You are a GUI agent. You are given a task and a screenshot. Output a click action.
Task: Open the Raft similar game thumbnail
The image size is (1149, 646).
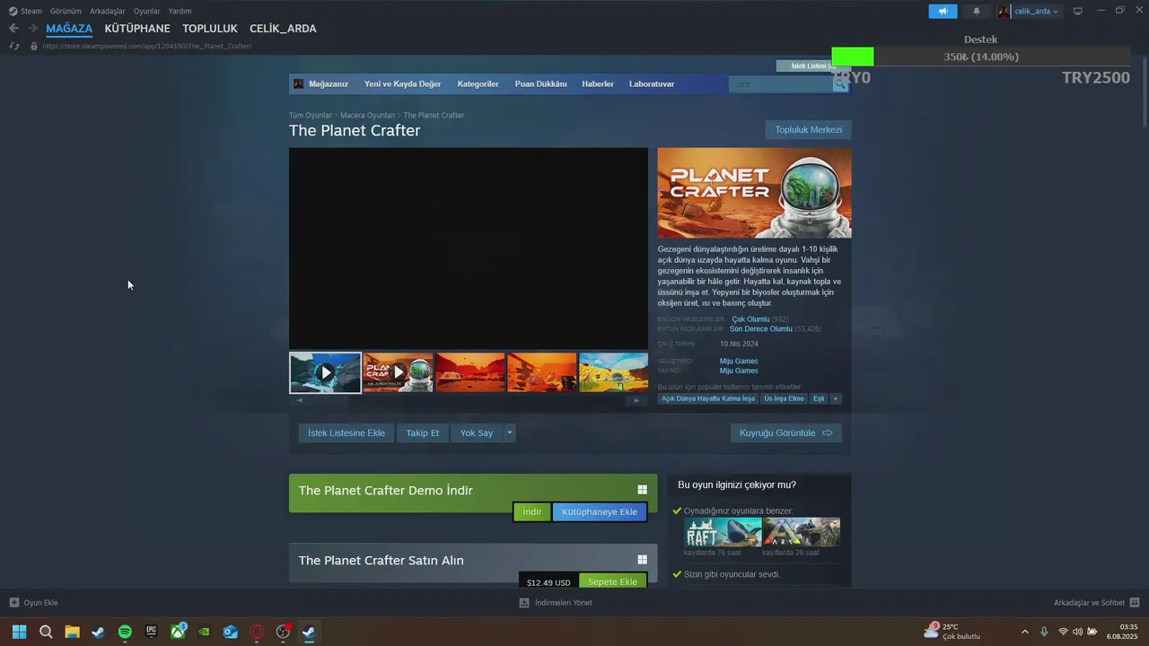pyautogui.click(x=723, y=532)
